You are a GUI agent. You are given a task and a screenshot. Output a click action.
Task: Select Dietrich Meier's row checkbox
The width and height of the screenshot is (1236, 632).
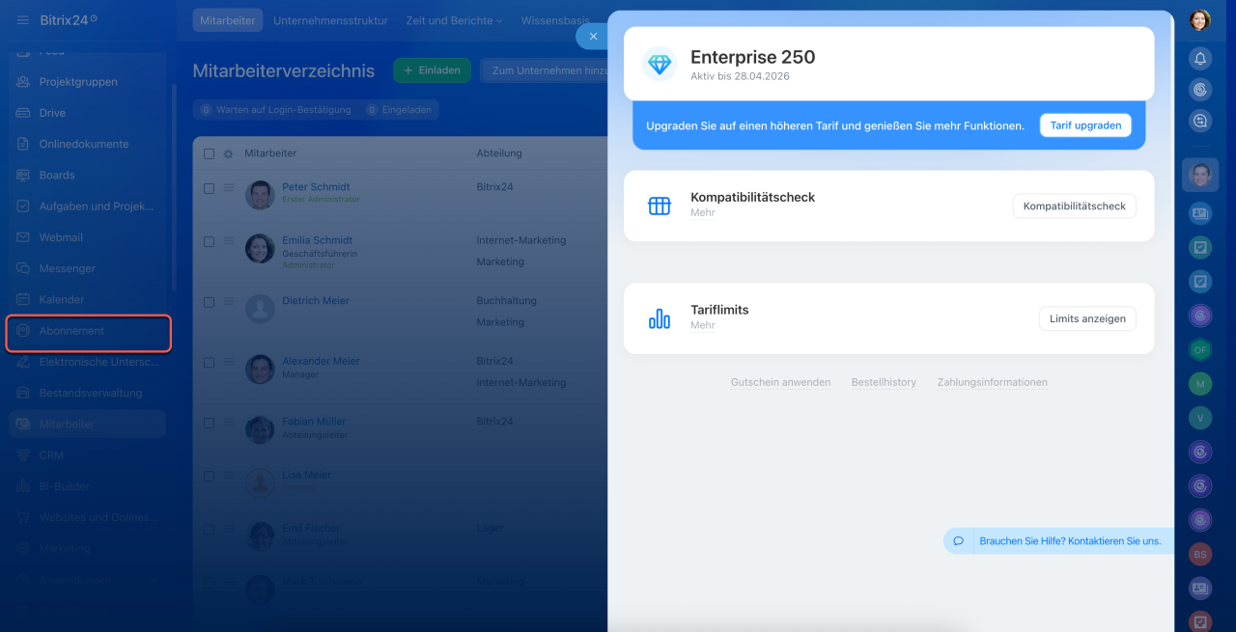[x=210, y=302]
